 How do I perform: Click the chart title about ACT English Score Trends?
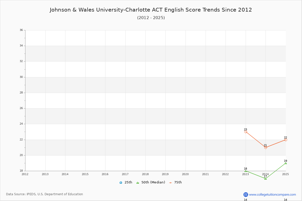[x=151, y=10]
